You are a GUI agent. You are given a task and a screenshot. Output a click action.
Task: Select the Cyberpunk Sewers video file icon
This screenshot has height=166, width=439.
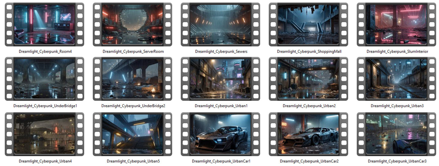coord(221,25)
